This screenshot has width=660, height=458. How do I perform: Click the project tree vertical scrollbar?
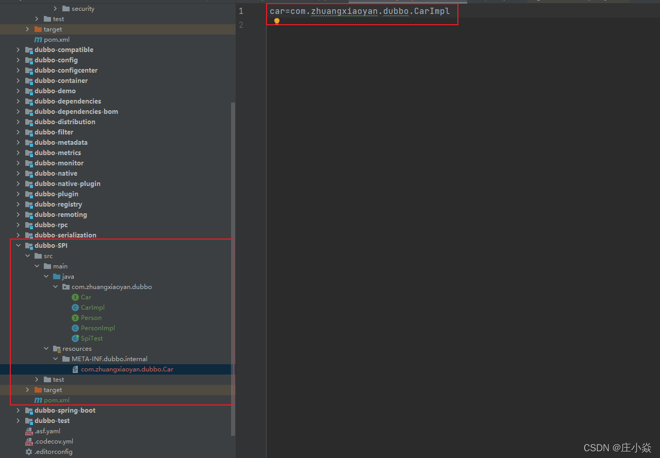pos(233,268)
